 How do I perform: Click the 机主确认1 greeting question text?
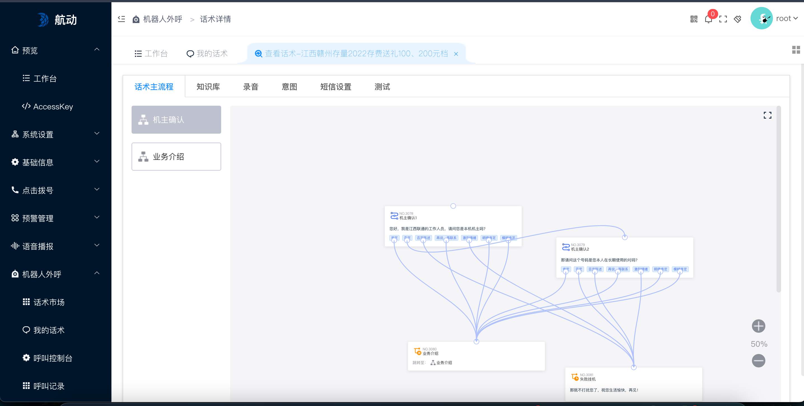pos(437,228)
